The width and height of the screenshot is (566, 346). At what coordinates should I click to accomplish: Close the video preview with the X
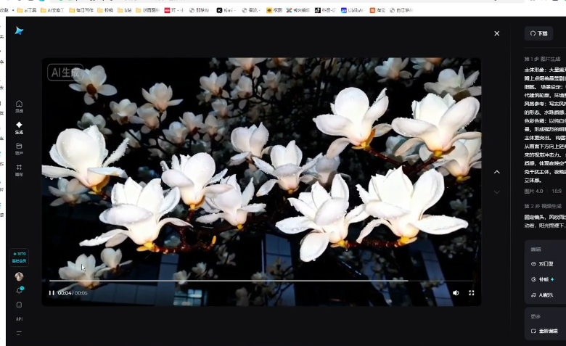tap(497, 33)
